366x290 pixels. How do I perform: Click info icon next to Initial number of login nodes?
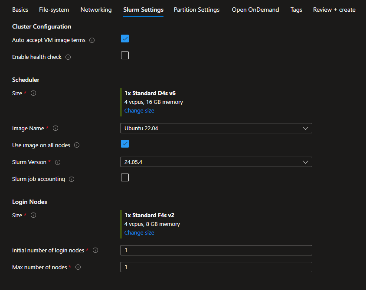point(95,250)
